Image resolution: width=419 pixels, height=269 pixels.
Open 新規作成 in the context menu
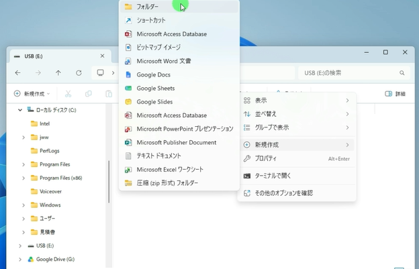point(297,145)
